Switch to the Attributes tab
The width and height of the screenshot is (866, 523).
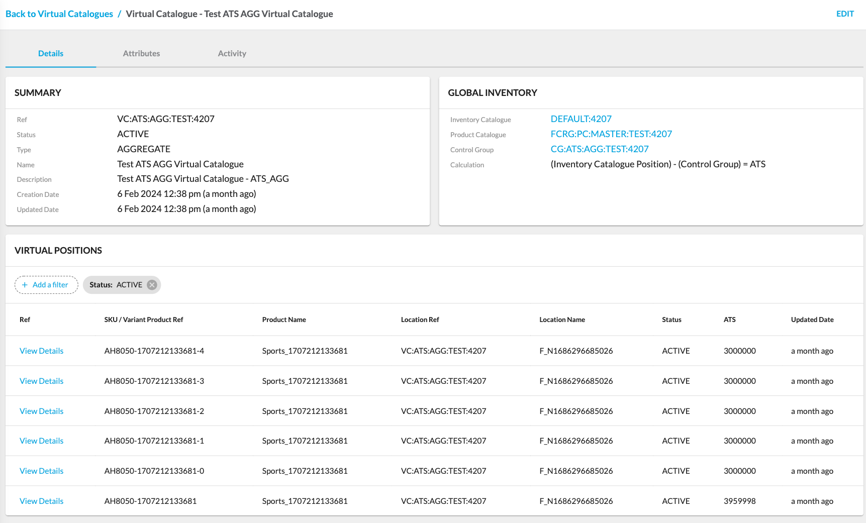click(141, 53)
